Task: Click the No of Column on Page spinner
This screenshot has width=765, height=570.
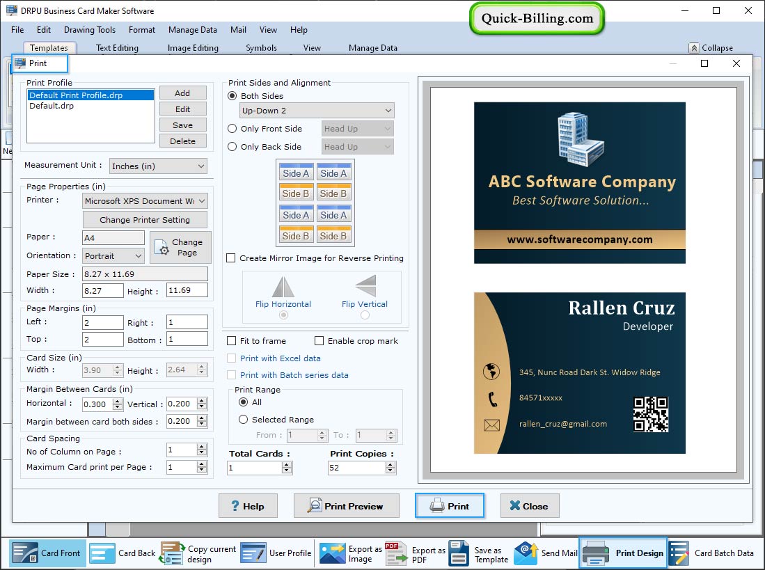Action: click(x=201, y=450)
